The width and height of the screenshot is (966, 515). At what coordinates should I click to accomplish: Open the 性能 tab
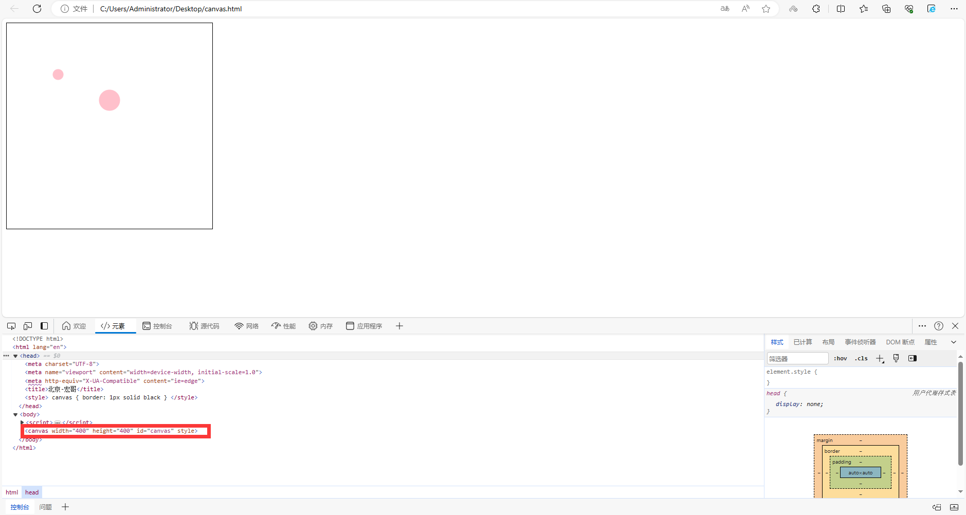(284, 326)
